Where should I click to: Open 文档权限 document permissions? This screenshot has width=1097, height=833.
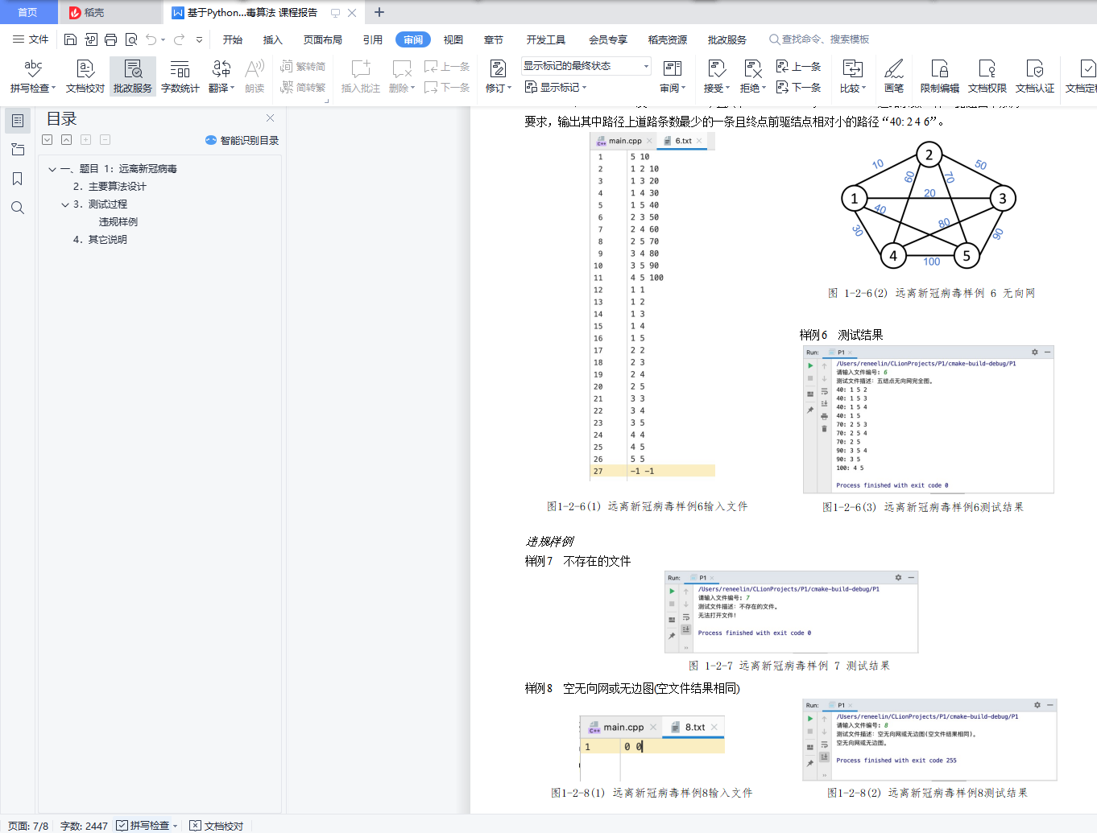[987, 76]
